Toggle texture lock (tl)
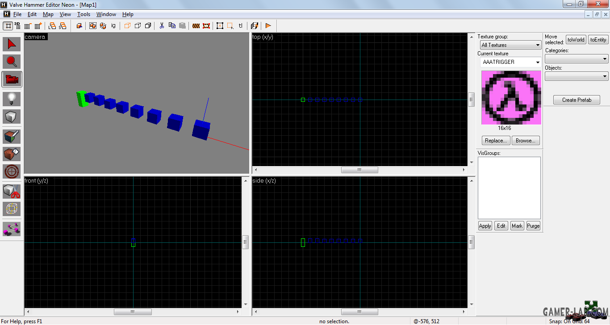This screenshot has height=325, width=610. [x=240, y=26]
